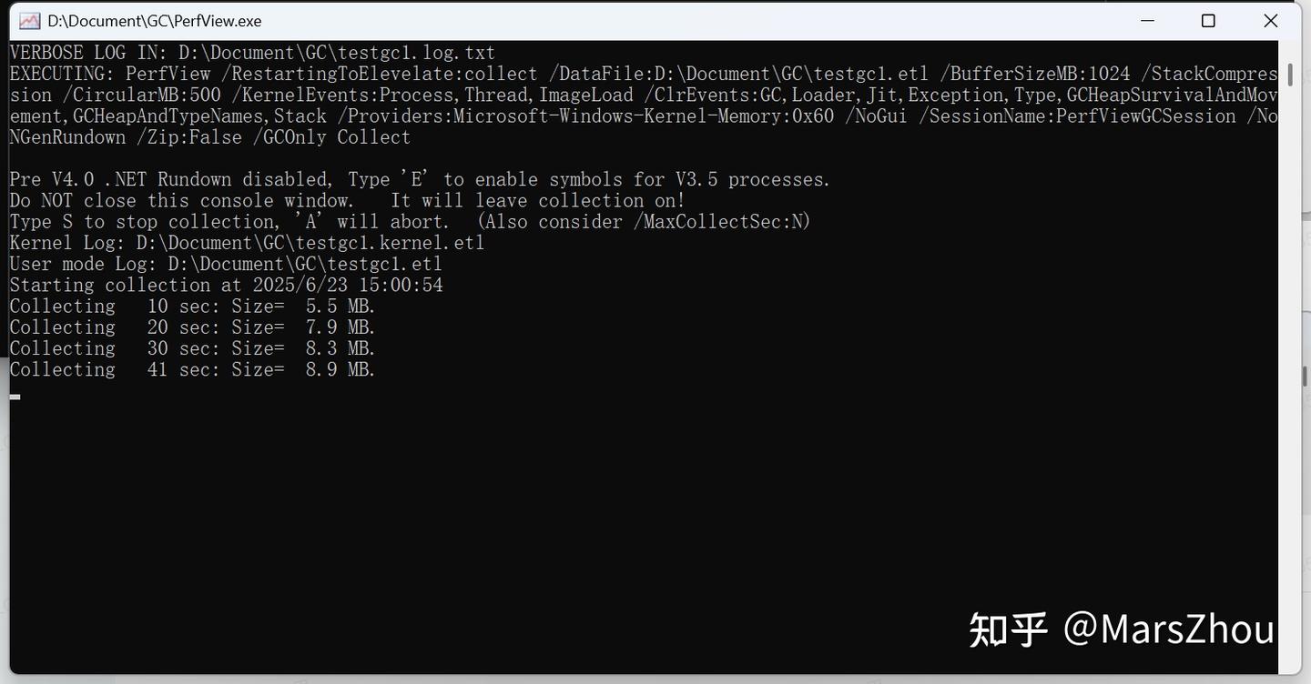Click the Pre V4.0 .NET Rundown disabled line
The width and height of the screenshot is (1311, 684).
(x=419, y=179)
